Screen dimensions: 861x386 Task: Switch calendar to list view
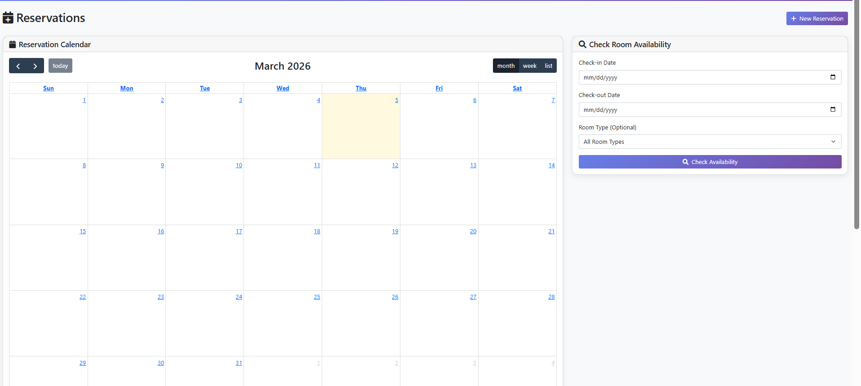click(548, 66)
